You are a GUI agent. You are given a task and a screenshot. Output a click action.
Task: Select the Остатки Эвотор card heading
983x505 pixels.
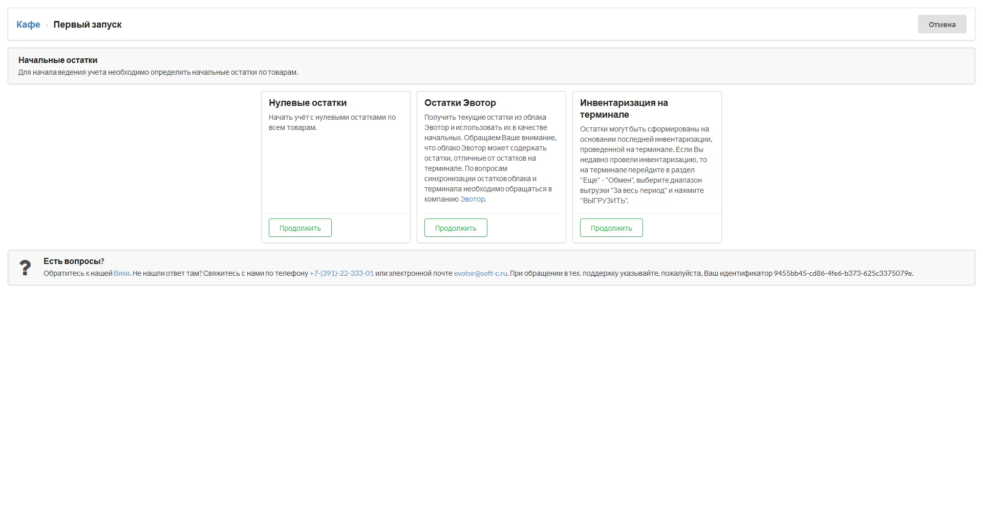coord(460,103)
